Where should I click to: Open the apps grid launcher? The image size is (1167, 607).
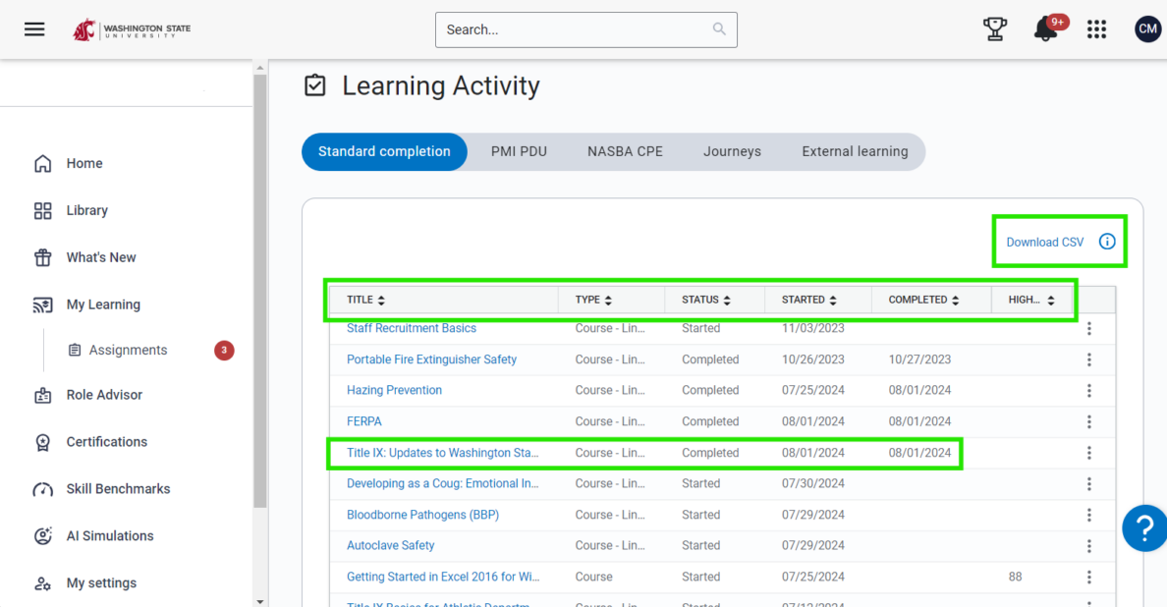coord(1096,29)
